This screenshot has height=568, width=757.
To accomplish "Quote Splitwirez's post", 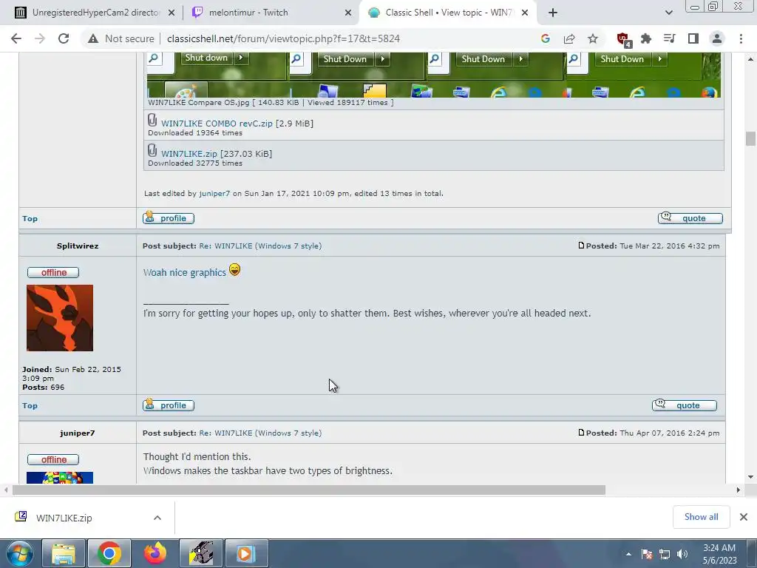I will click(685, 405).
